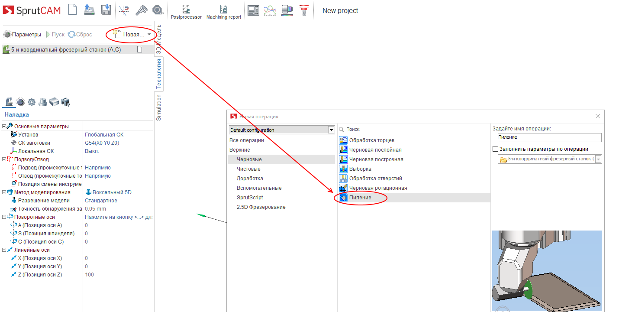Viewport: 619px width, 312px height.
Task: Open the Default configuration dropdown
Action: pos(282,130)
